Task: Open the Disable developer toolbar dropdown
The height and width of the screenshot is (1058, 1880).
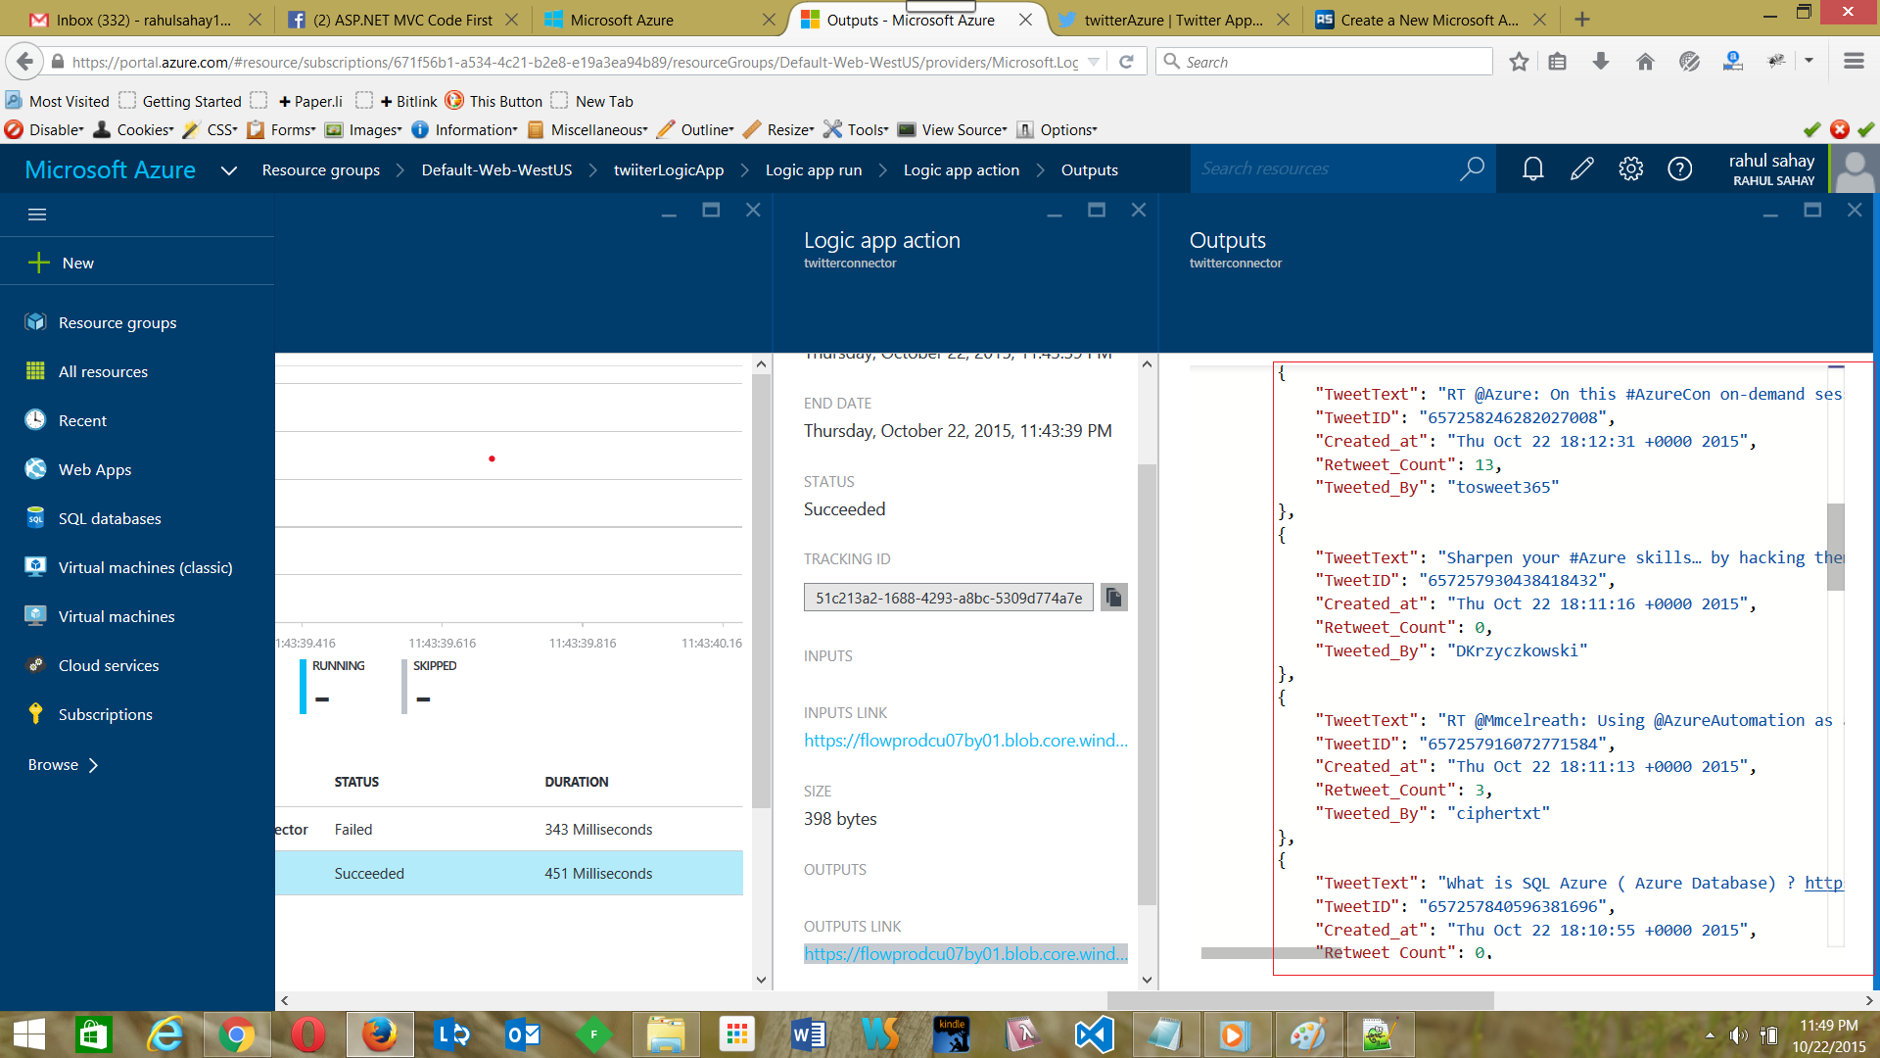Action: coord(44,129)
